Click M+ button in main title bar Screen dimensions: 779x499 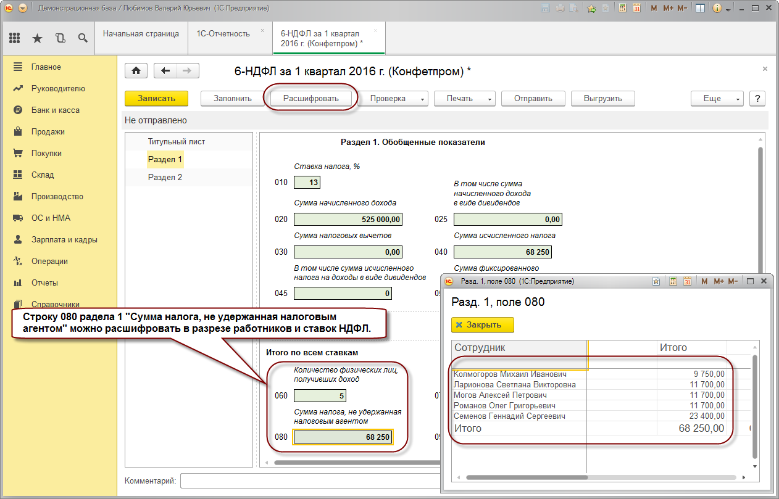(x=669, y=9)
